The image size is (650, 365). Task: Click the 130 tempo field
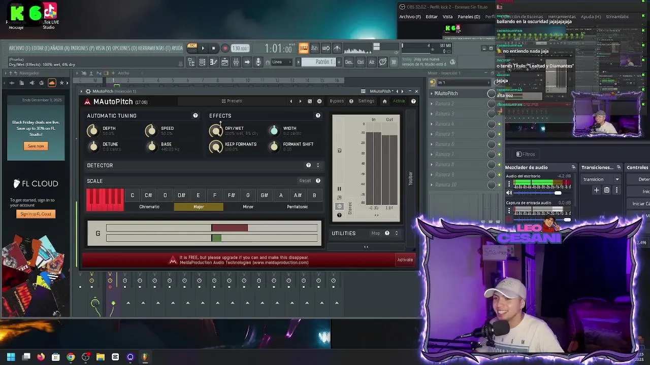pos(240,48)
